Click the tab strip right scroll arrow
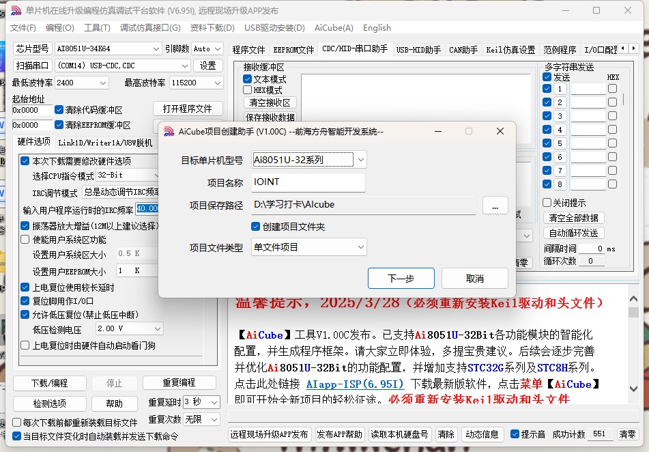The height and width of the screenshot is (452, 649). click(x=634, y=48)
